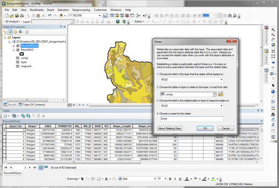Open the Table Of Contents window icon in toolbar

[112, 16]
